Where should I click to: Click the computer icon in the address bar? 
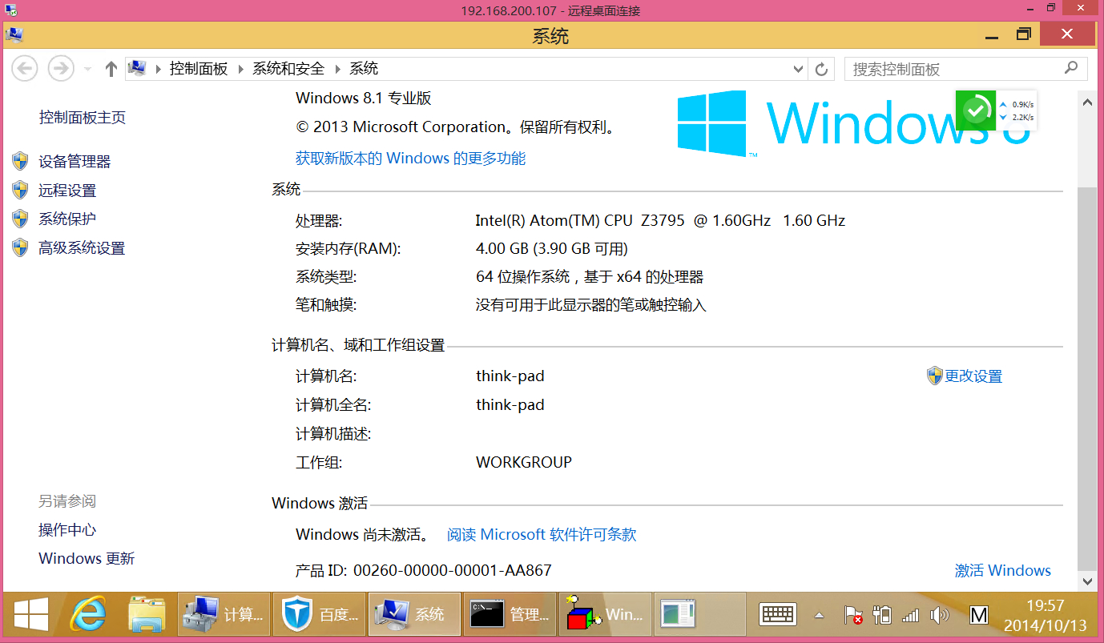coord(138,69)
